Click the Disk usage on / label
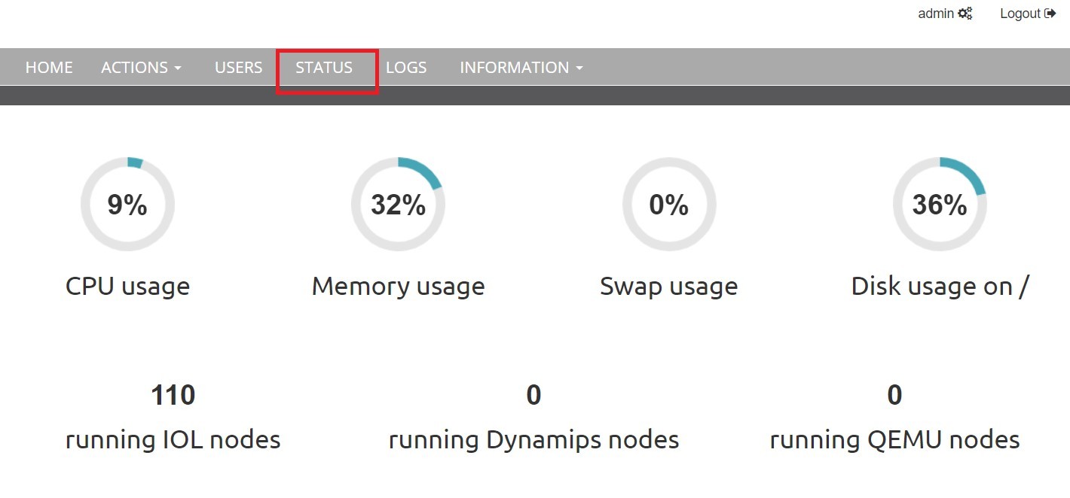The image size is (1070, 498). pyautogui.click(x=940, y=286)
